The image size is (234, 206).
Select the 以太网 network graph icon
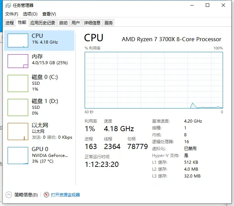pos(18,131)
